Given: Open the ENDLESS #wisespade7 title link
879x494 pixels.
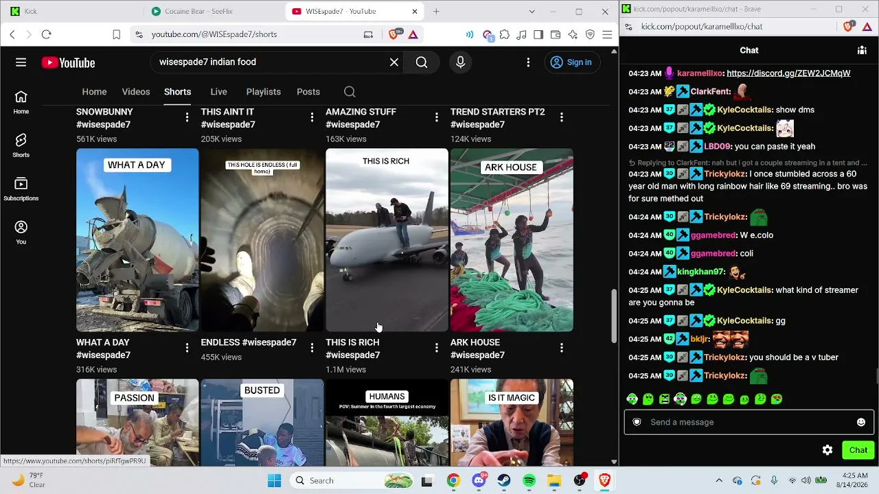Looking at the screenshot, I should pyautogui.click(x=249, y=342).
